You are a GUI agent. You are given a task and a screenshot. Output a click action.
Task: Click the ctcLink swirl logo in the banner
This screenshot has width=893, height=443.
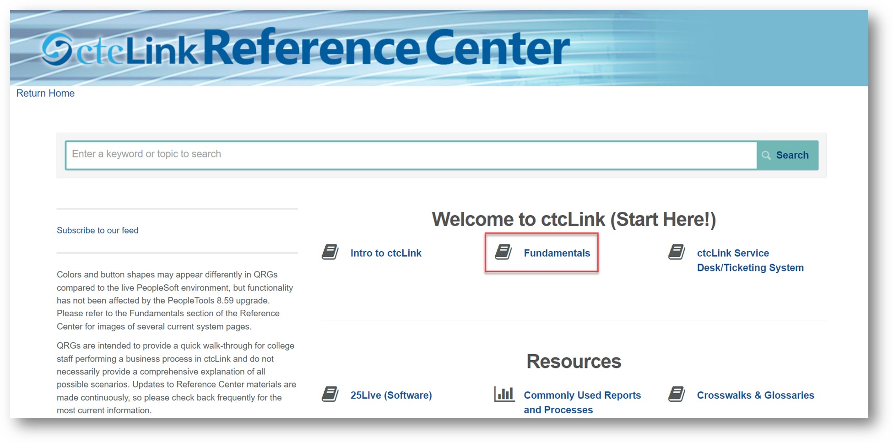[57, 49]
